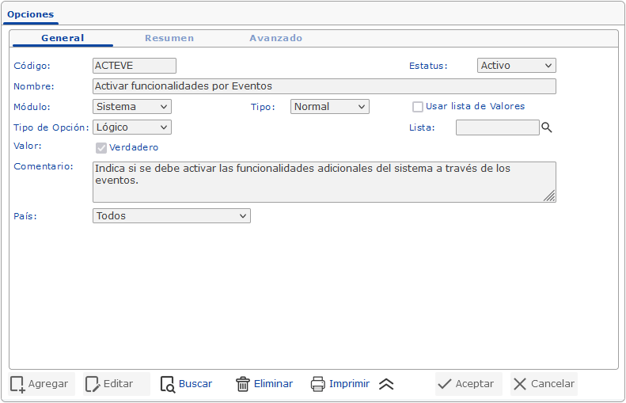Click the Nombre text field

(x=324, y=86)
